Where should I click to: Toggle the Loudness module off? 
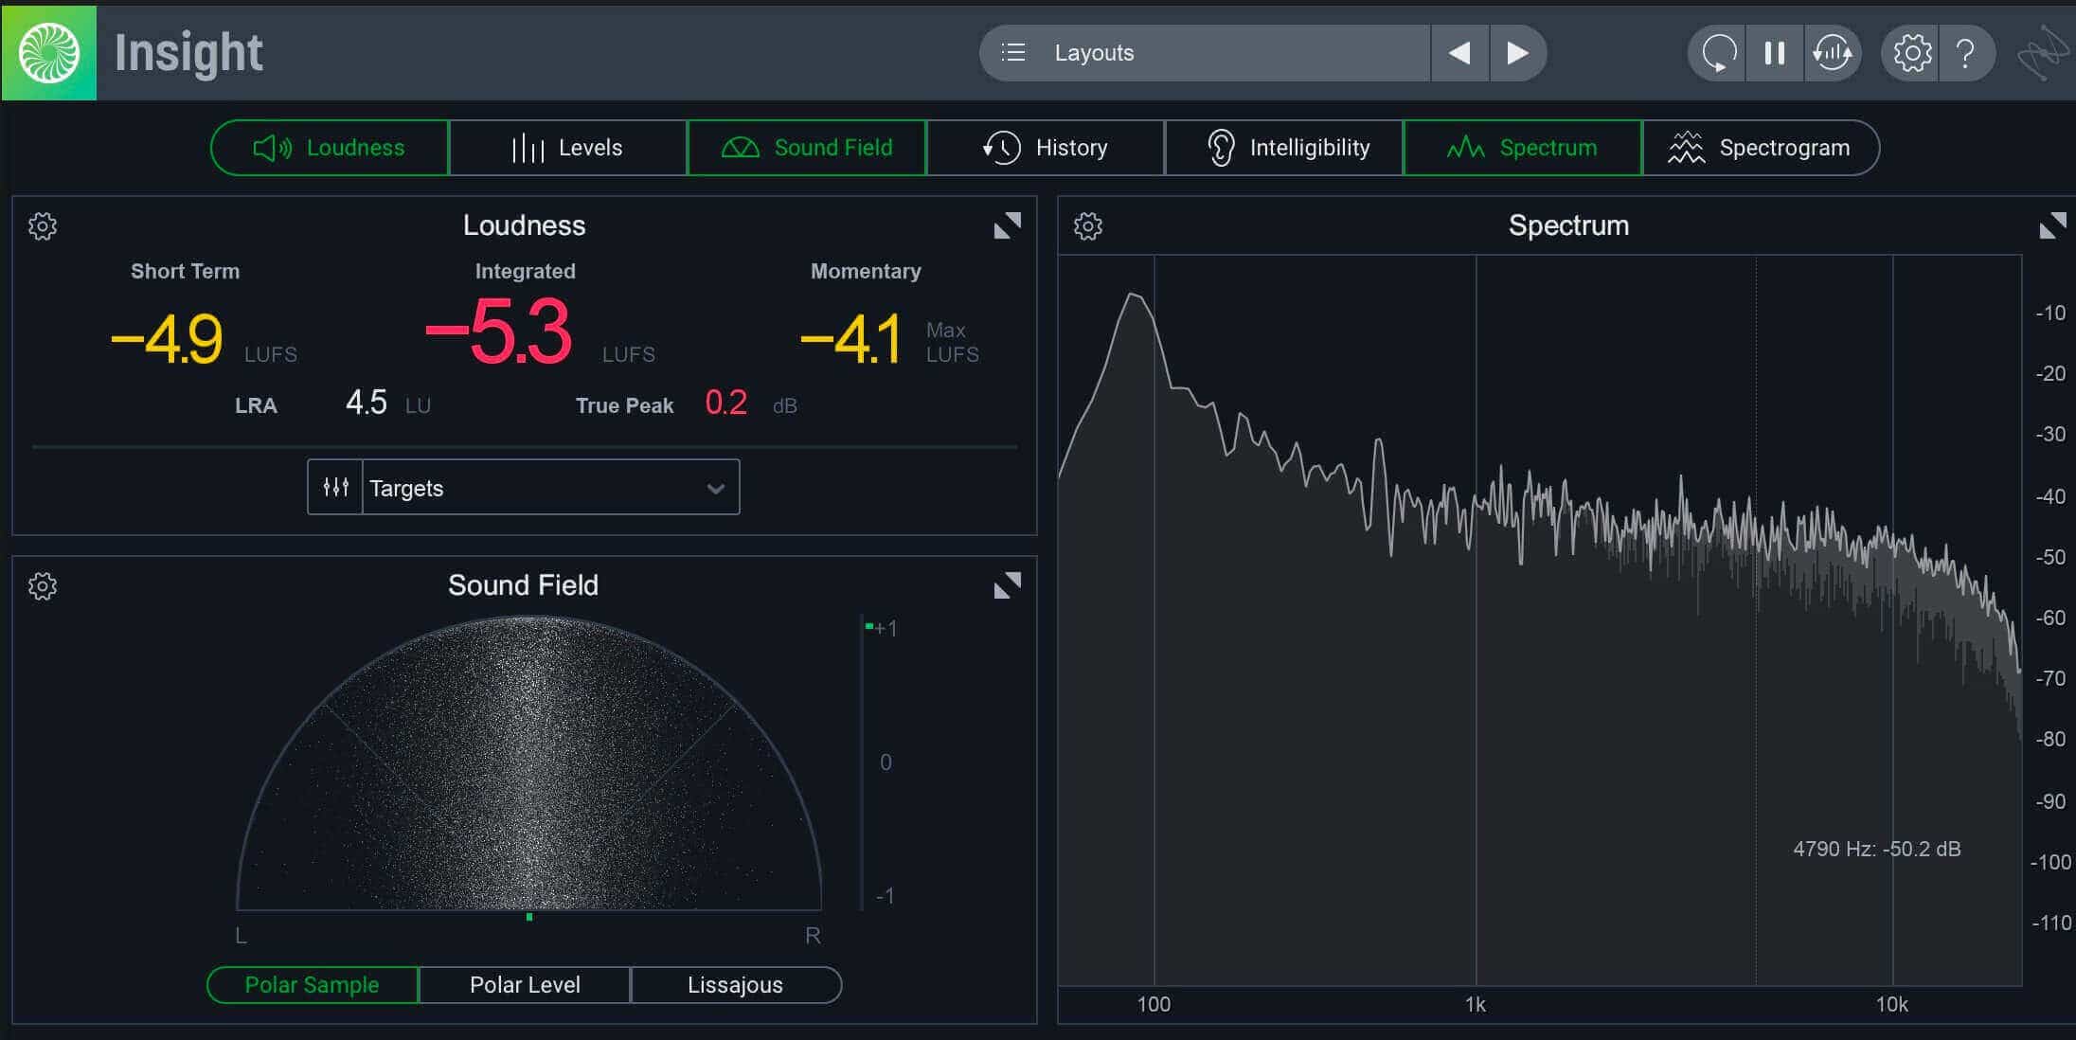coord(330,148)
